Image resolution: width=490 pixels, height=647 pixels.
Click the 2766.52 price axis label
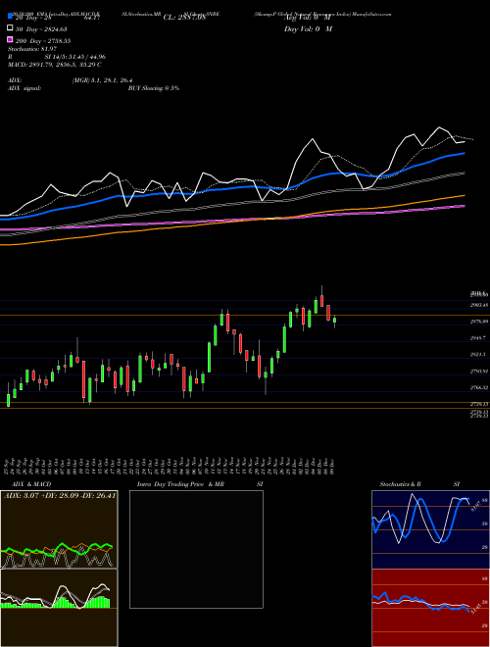(479, 387)
